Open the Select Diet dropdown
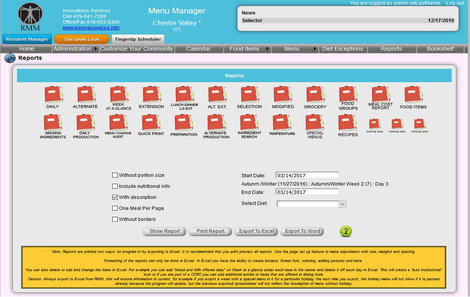Screen dimensions: 470x297 coord(342,204)
